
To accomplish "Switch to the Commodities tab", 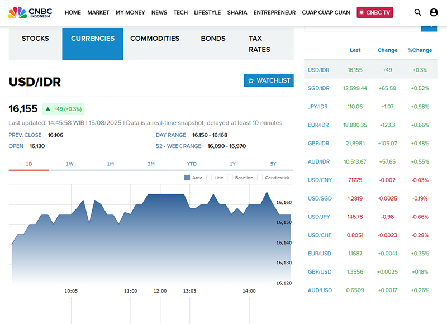I will (155, 39).
